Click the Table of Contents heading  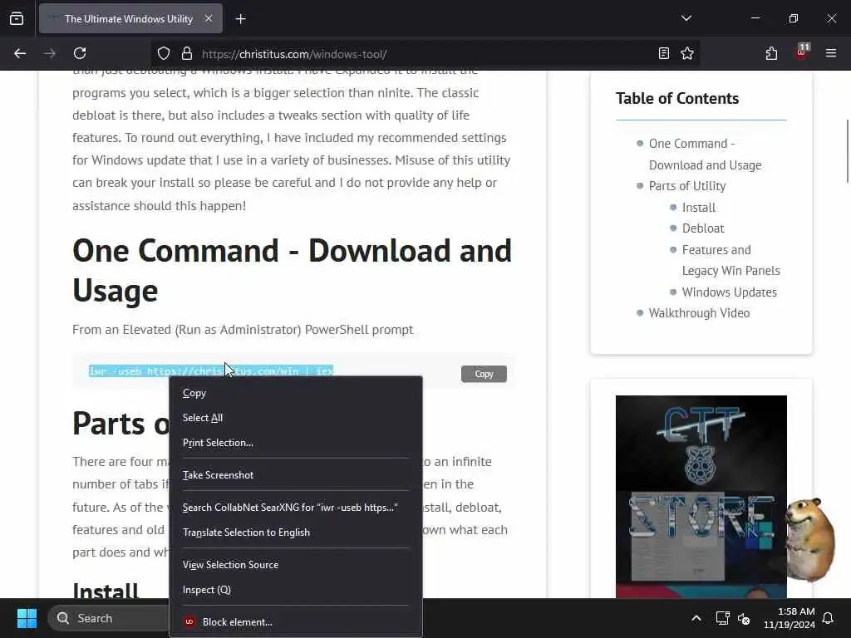click(x=676, y=98)
